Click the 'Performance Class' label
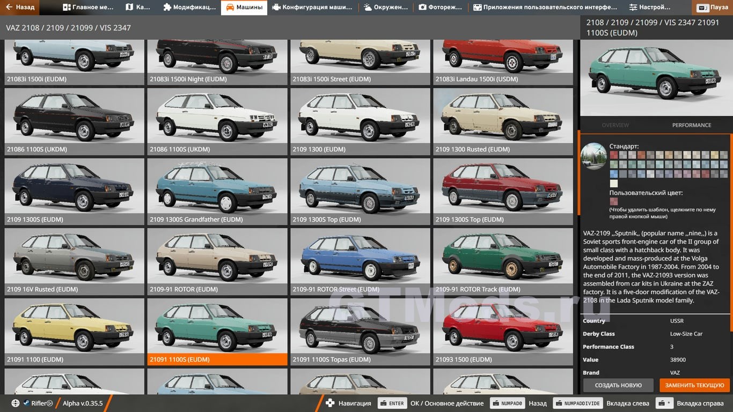 tap(609, 347)
